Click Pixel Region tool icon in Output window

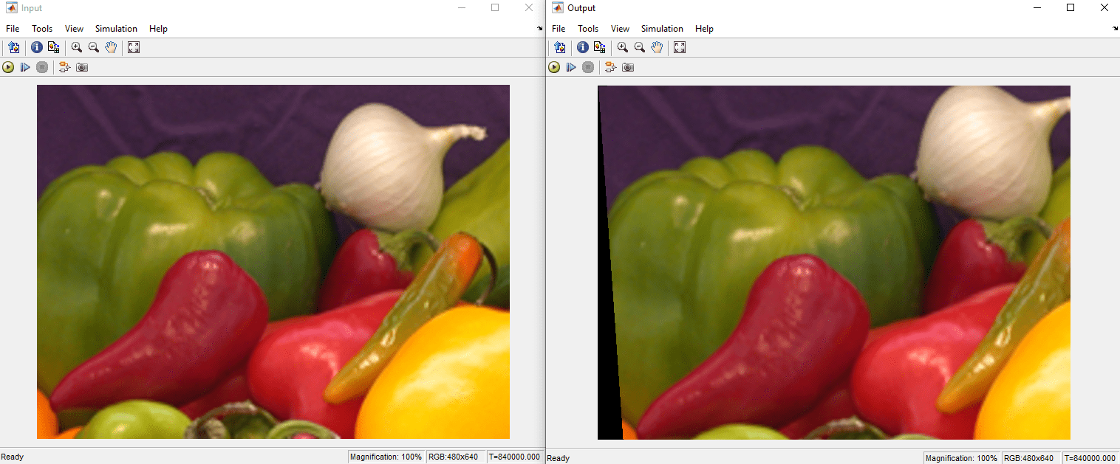coord(599,47)
